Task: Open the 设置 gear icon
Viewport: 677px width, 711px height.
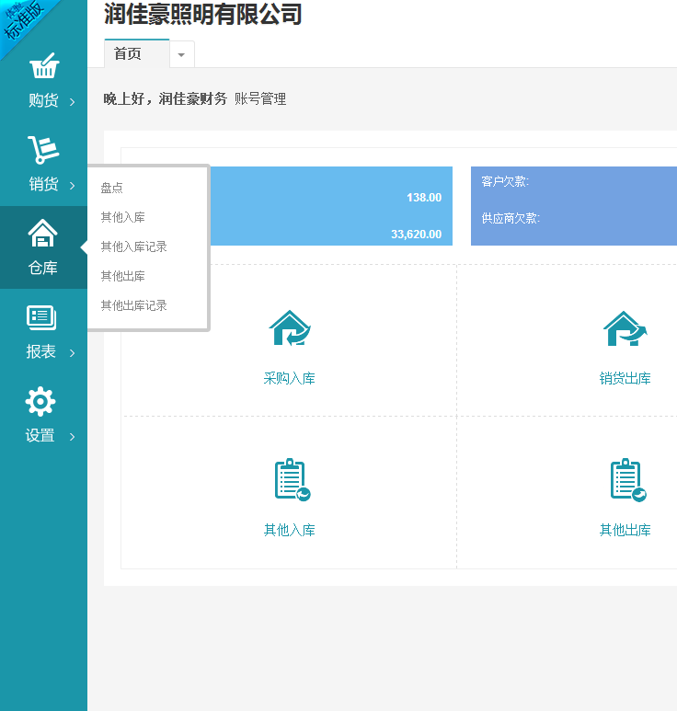Action: click(40, 401)
